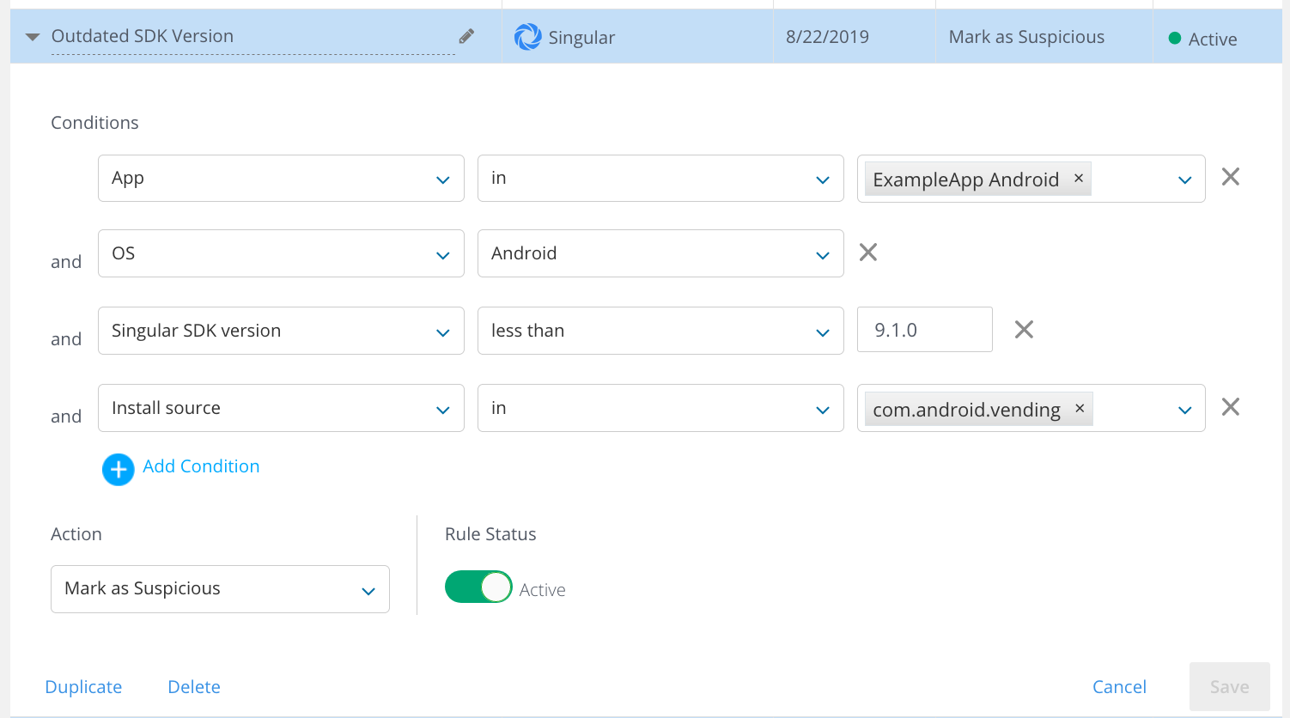Click the Active status in header row
Image resolution: width=1290 pixels, height=718 pixels.
pyautogui.click(x=1213, y=40)
